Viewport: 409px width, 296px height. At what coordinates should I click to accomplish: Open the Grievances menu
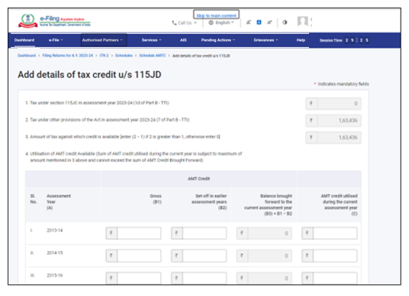point(266,40)
